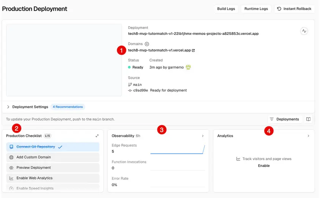
Task: Click the rollback arrow icon
Action: pyautogui.click(x=279, y=9)
